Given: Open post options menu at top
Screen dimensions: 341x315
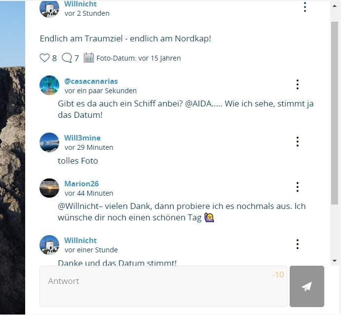Looking at the screenshot, I should (x=305, y=7).
